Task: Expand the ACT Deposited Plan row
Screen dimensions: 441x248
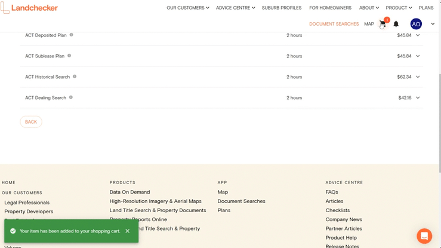Action: pos(418,35)
